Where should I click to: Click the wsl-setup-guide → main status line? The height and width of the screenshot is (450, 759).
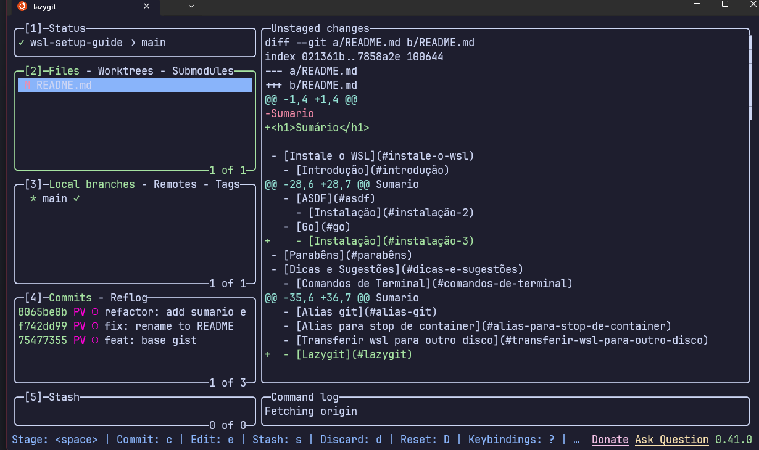[x=92, y=43]
